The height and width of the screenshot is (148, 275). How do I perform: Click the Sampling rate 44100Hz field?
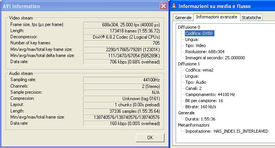(122, 80)
